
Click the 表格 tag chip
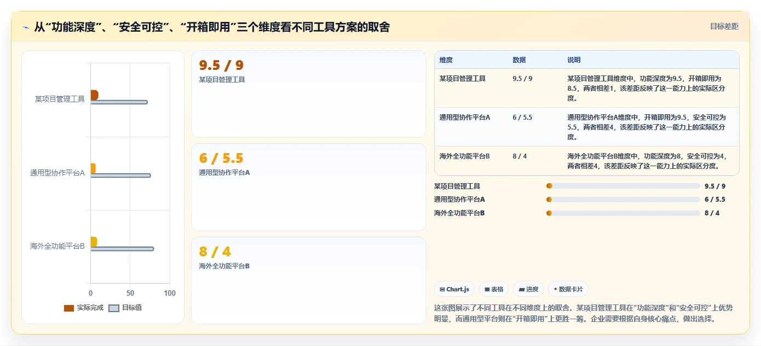point(494,289)
